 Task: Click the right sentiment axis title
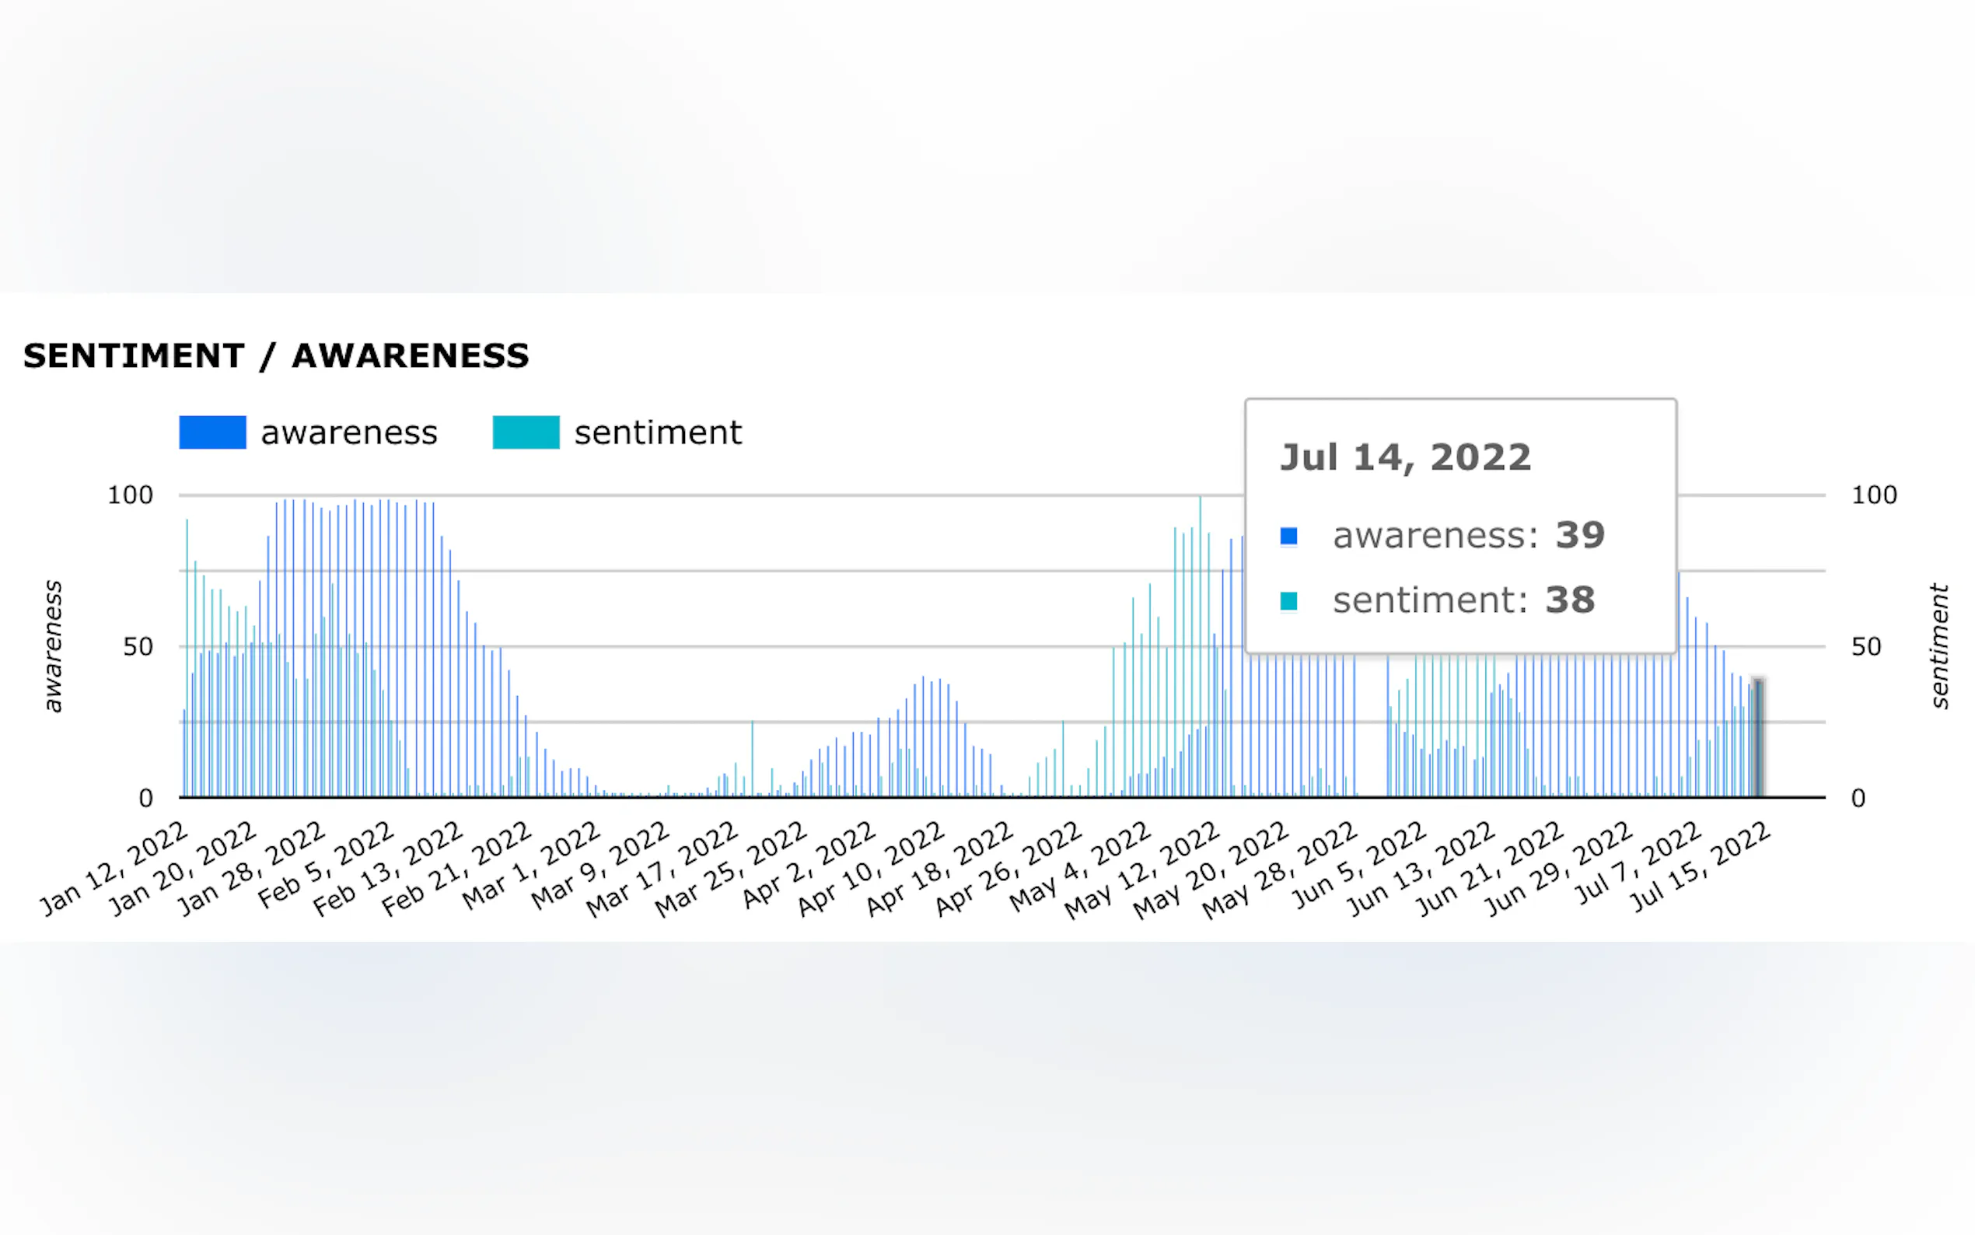(1939, 646)
